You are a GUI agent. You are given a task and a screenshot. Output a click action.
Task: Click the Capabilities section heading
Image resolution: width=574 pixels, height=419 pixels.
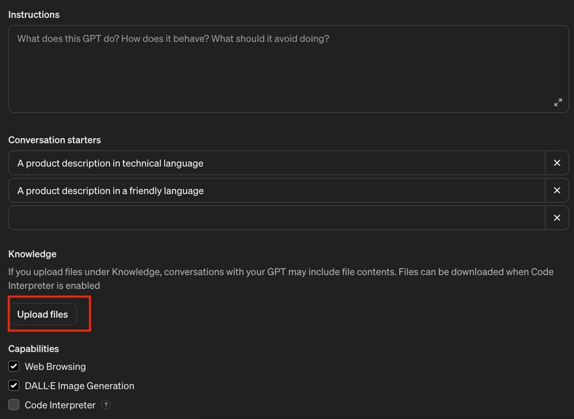tap(33, 349)
